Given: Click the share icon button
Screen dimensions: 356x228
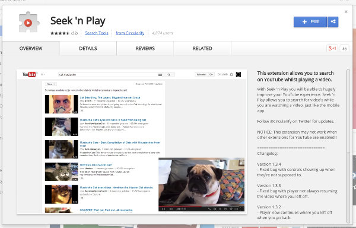Looking at the screenshot, I should [x=333, y=22].
